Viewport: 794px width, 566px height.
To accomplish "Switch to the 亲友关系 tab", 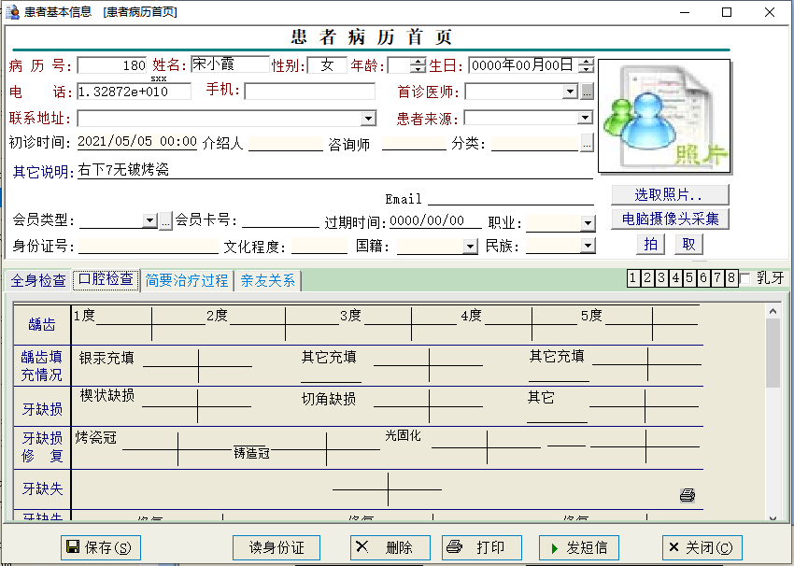I will pyautogui.click(x=268, y=280).
